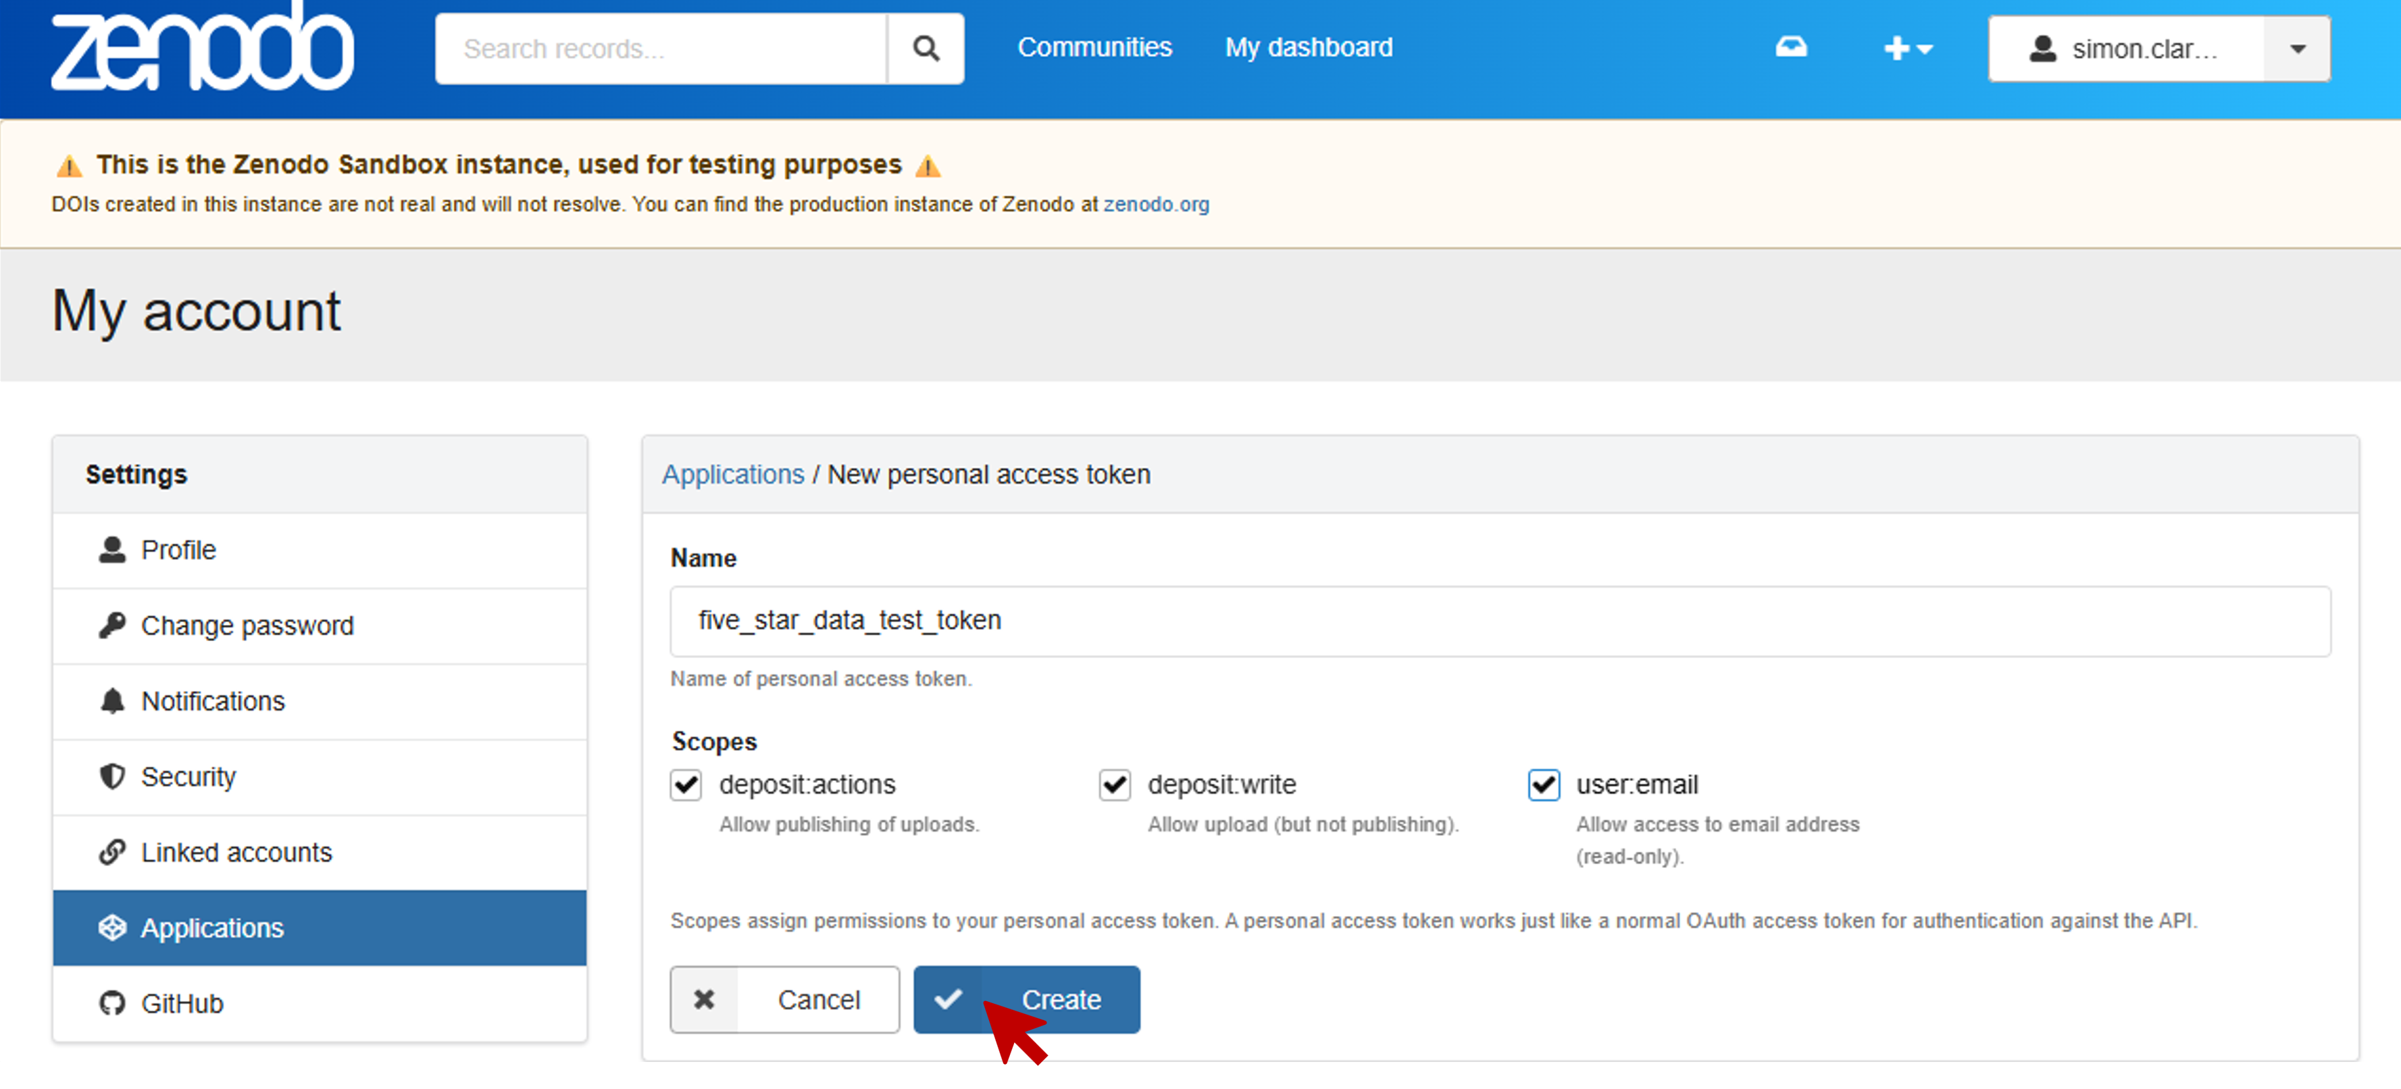Click 'New personal access token' breadcrumb text

[x=989, y=474]
